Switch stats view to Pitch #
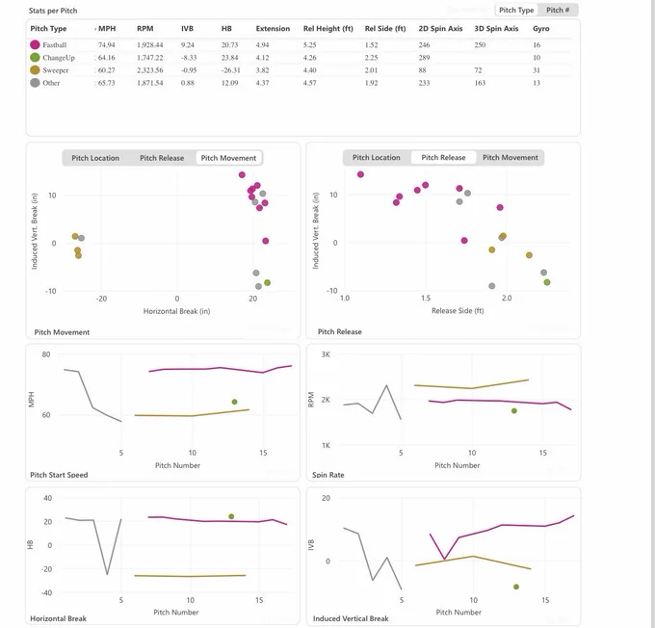655x628 pixels. (x=558, y=10)
